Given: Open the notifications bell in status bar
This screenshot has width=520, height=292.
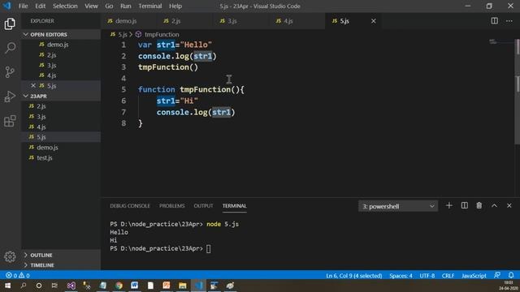Looking at the screenshot, I should click(511, 276).
